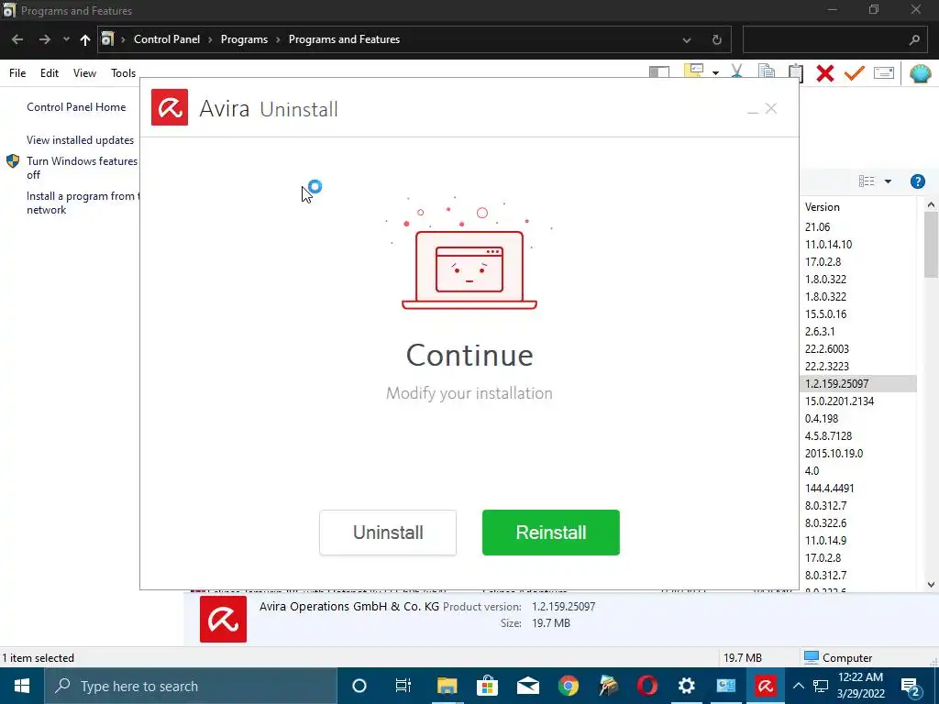
Task: Click Programs in the breadcrumb path
Action: coord(244,39)
